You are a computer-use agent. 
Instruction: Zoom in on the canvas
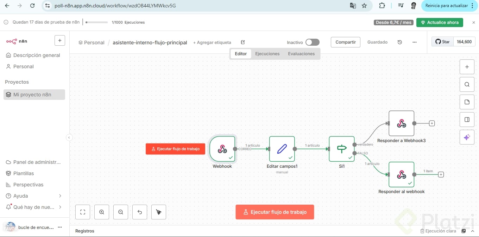click(102, 212)
